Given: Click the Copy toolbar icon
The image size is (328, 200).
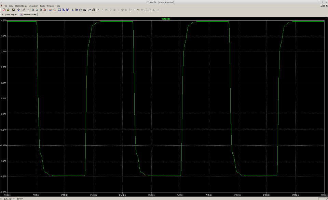Looking at the screenshot, I should coord(77,10).
